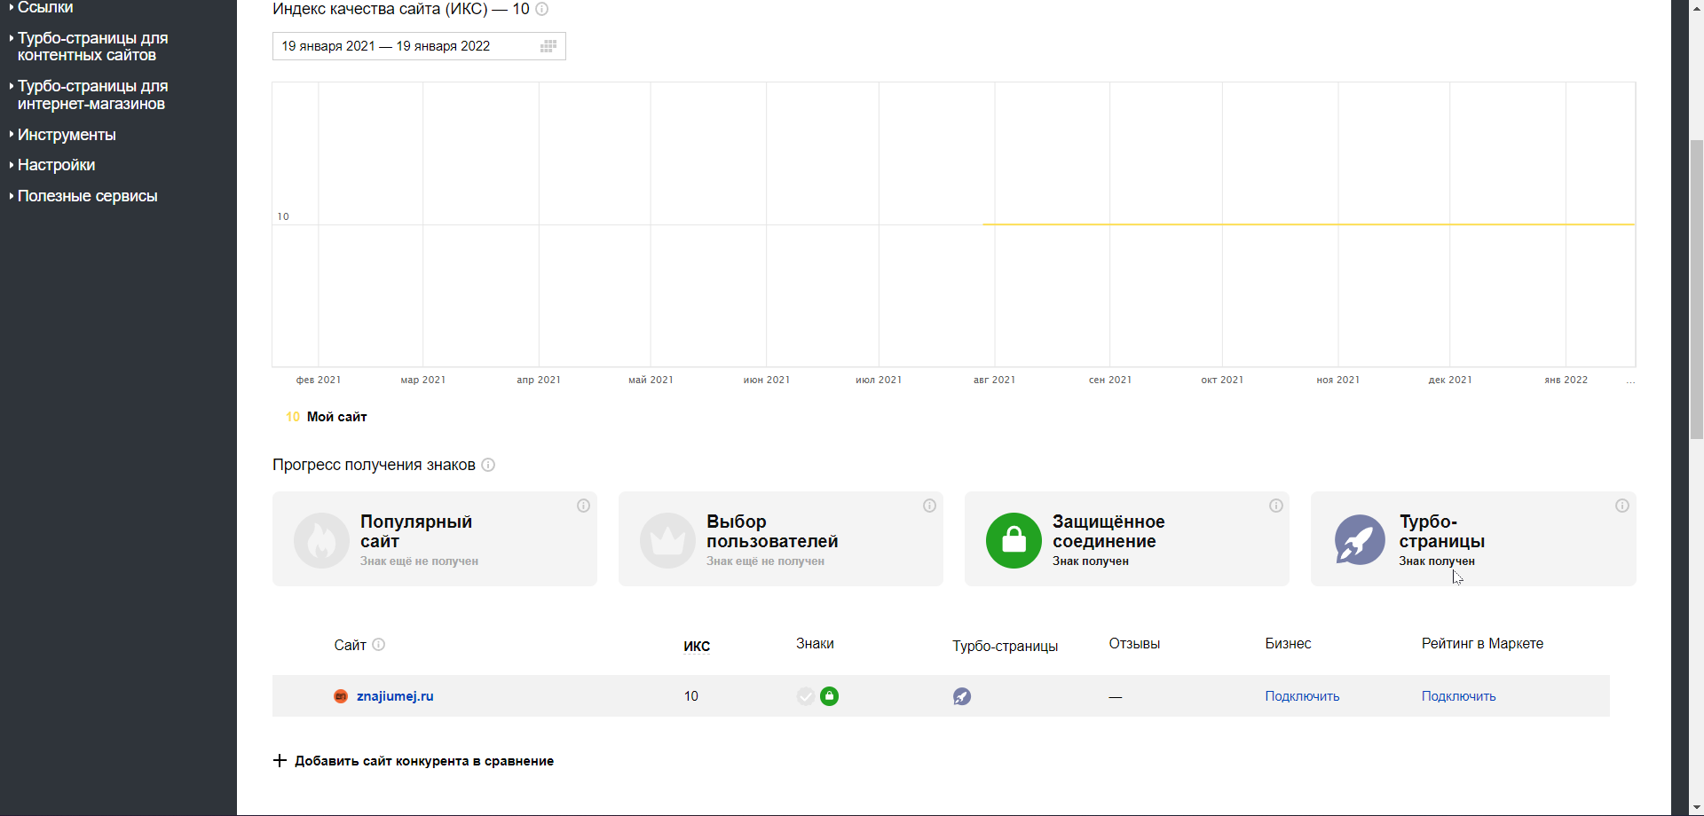Screen dimensions: 1704x816
Task: Click the rocket Турбо-страницы badge icon
Action: click(1360, 540)
